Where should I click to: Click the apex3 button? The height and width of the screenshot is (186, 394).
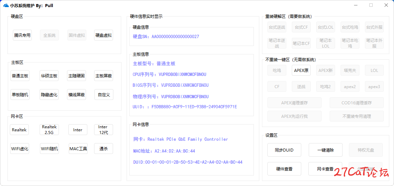tap(374, 86)
